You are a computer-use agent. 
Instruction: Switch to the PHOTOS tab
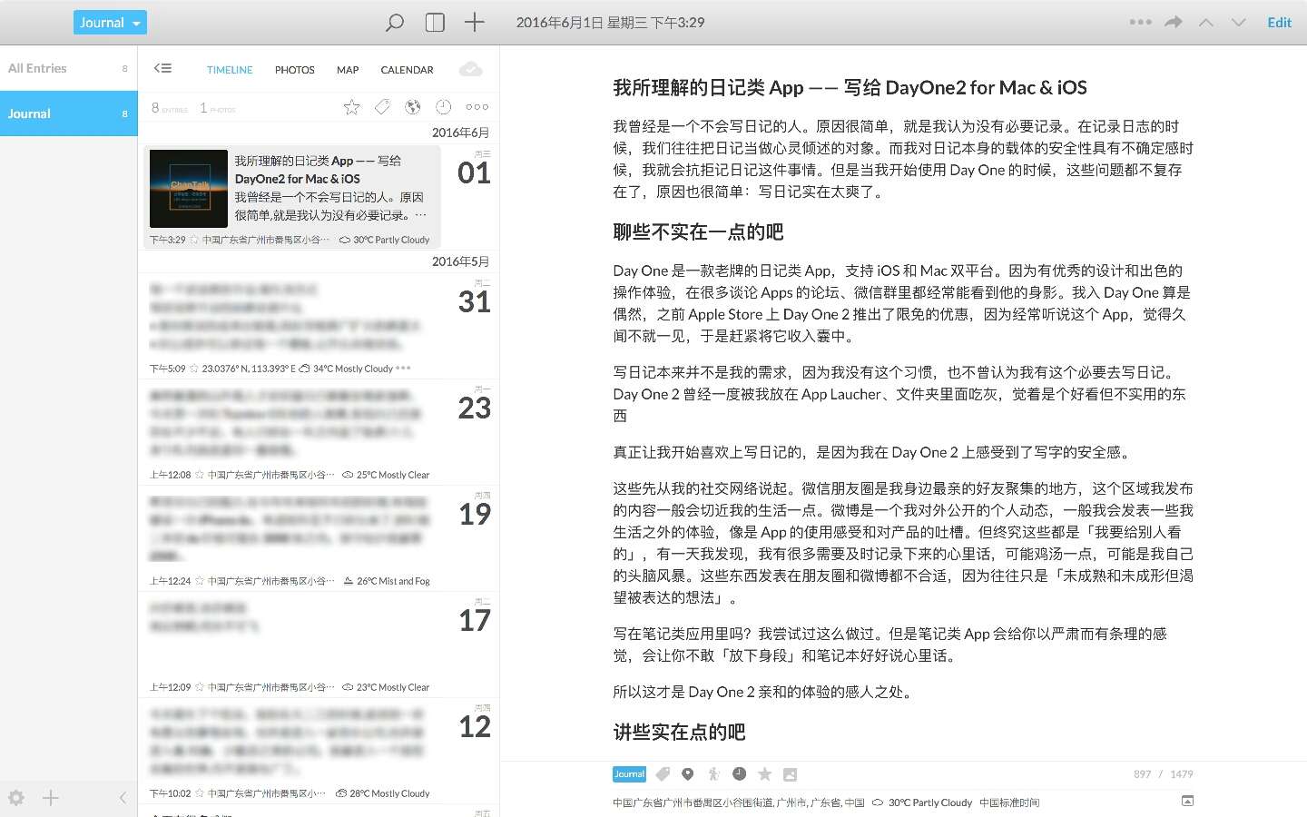[294, 69]
